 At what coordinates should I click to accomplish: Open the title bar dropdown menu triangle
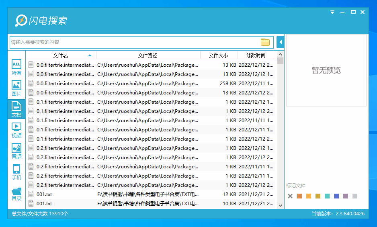(x=332, y=12)
